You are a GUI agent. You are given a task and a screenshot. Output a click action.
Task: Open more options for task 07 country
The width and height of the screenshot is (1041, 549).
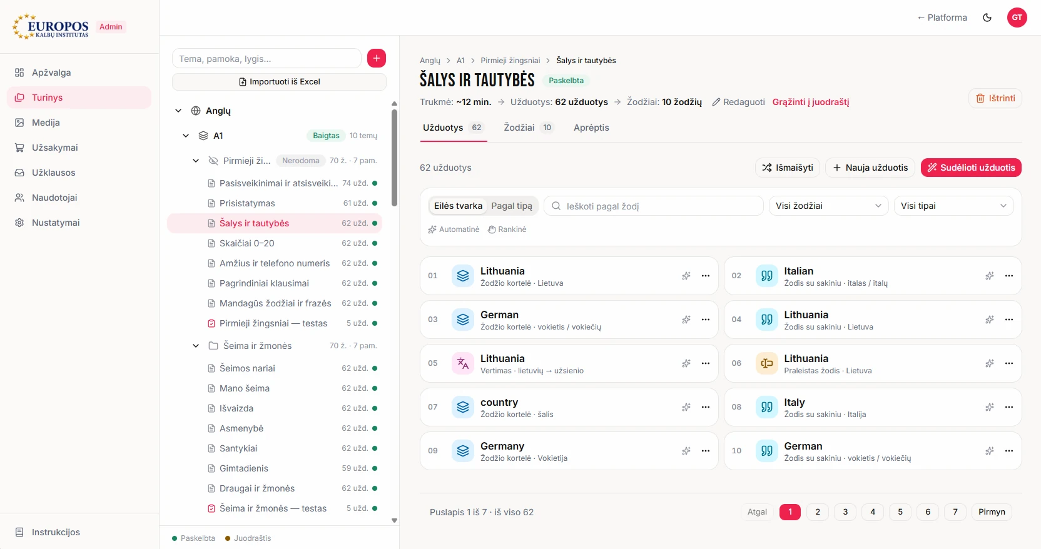point(706,407)
